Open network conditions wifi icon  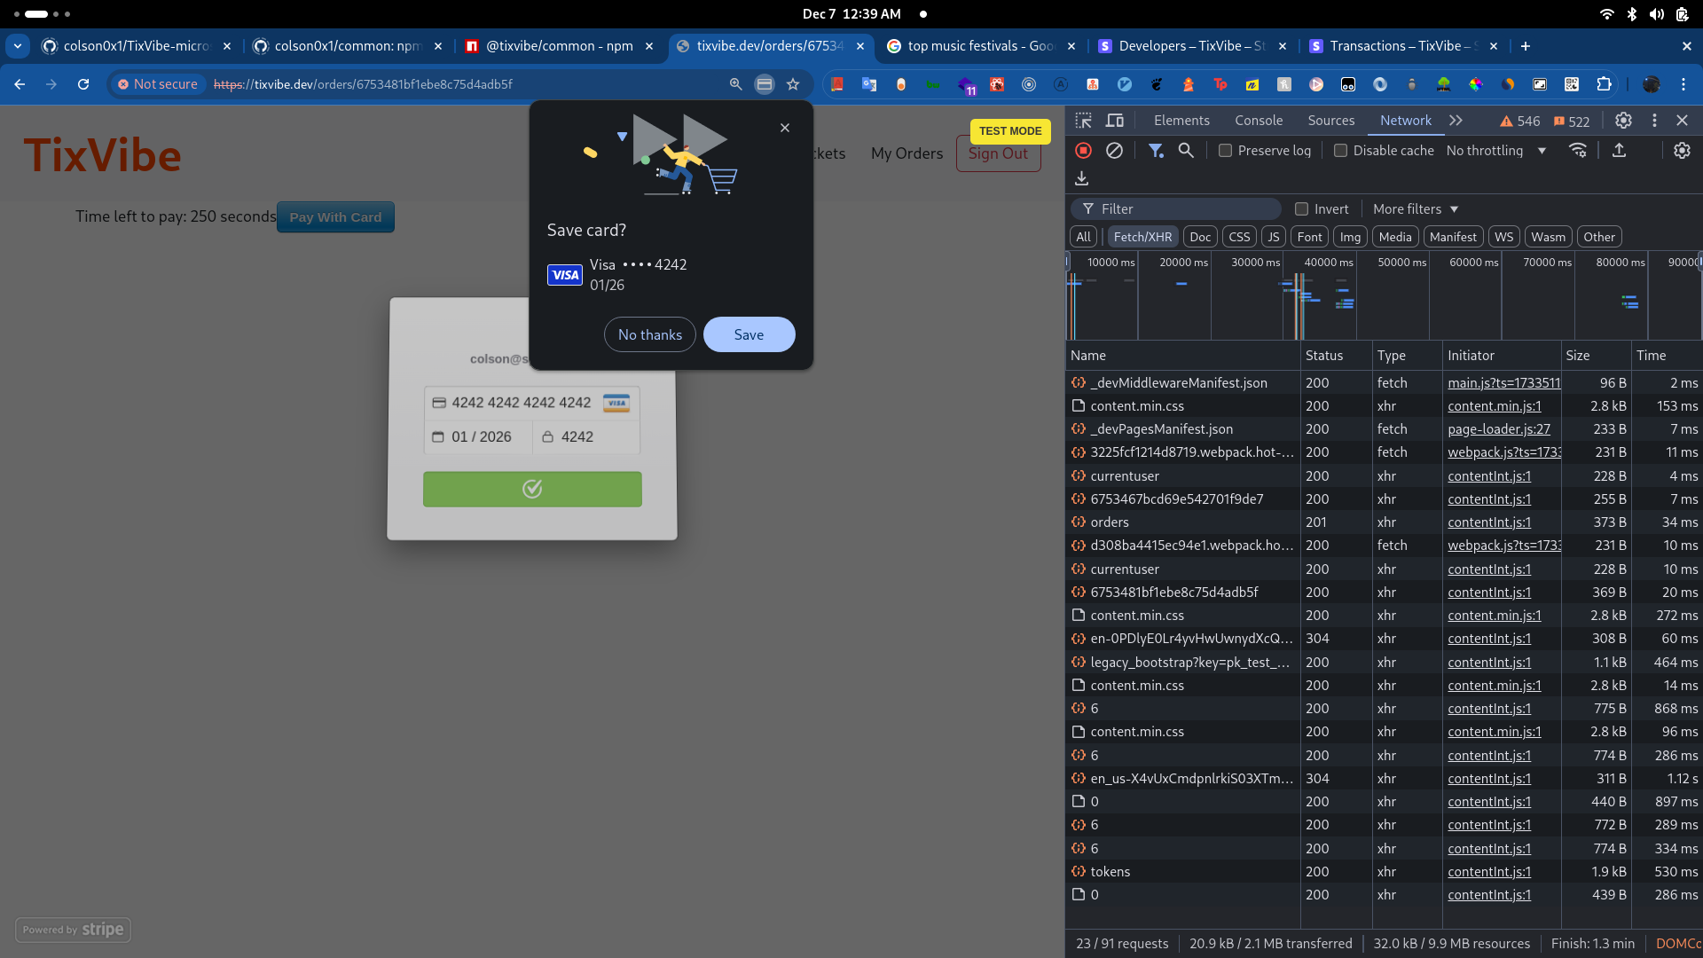point(1578,151)
